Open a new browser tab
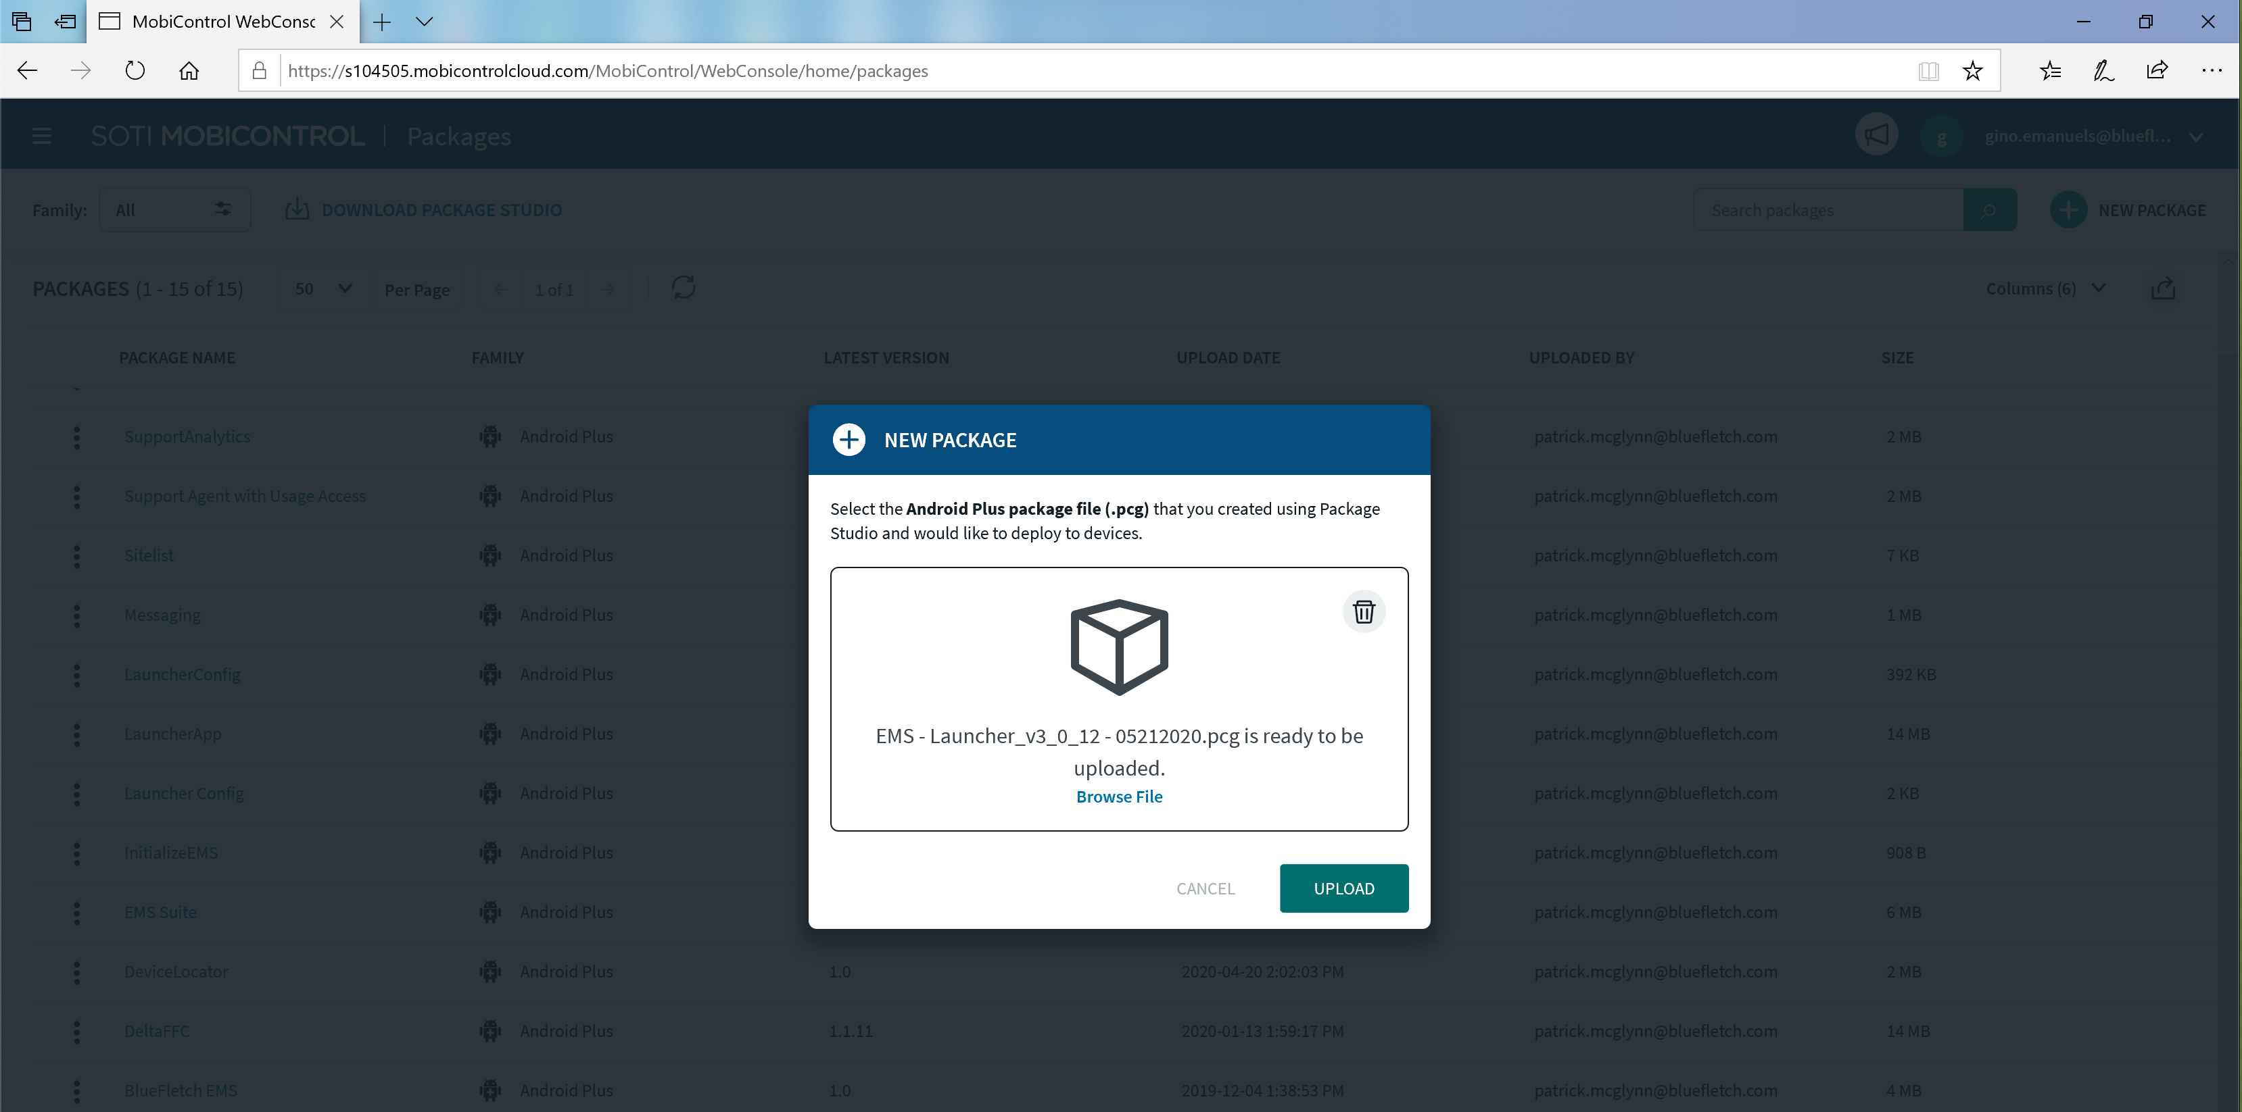 pos(381,22)
